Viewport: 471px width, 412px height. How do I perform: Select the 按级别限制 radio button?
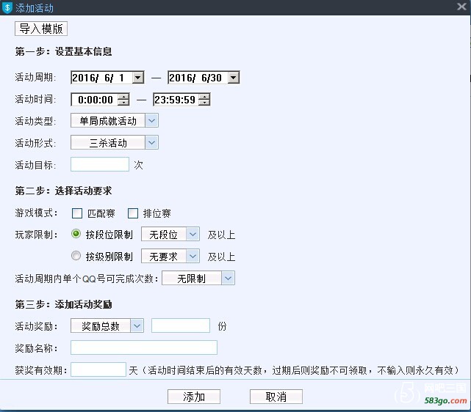pos(76,257)
